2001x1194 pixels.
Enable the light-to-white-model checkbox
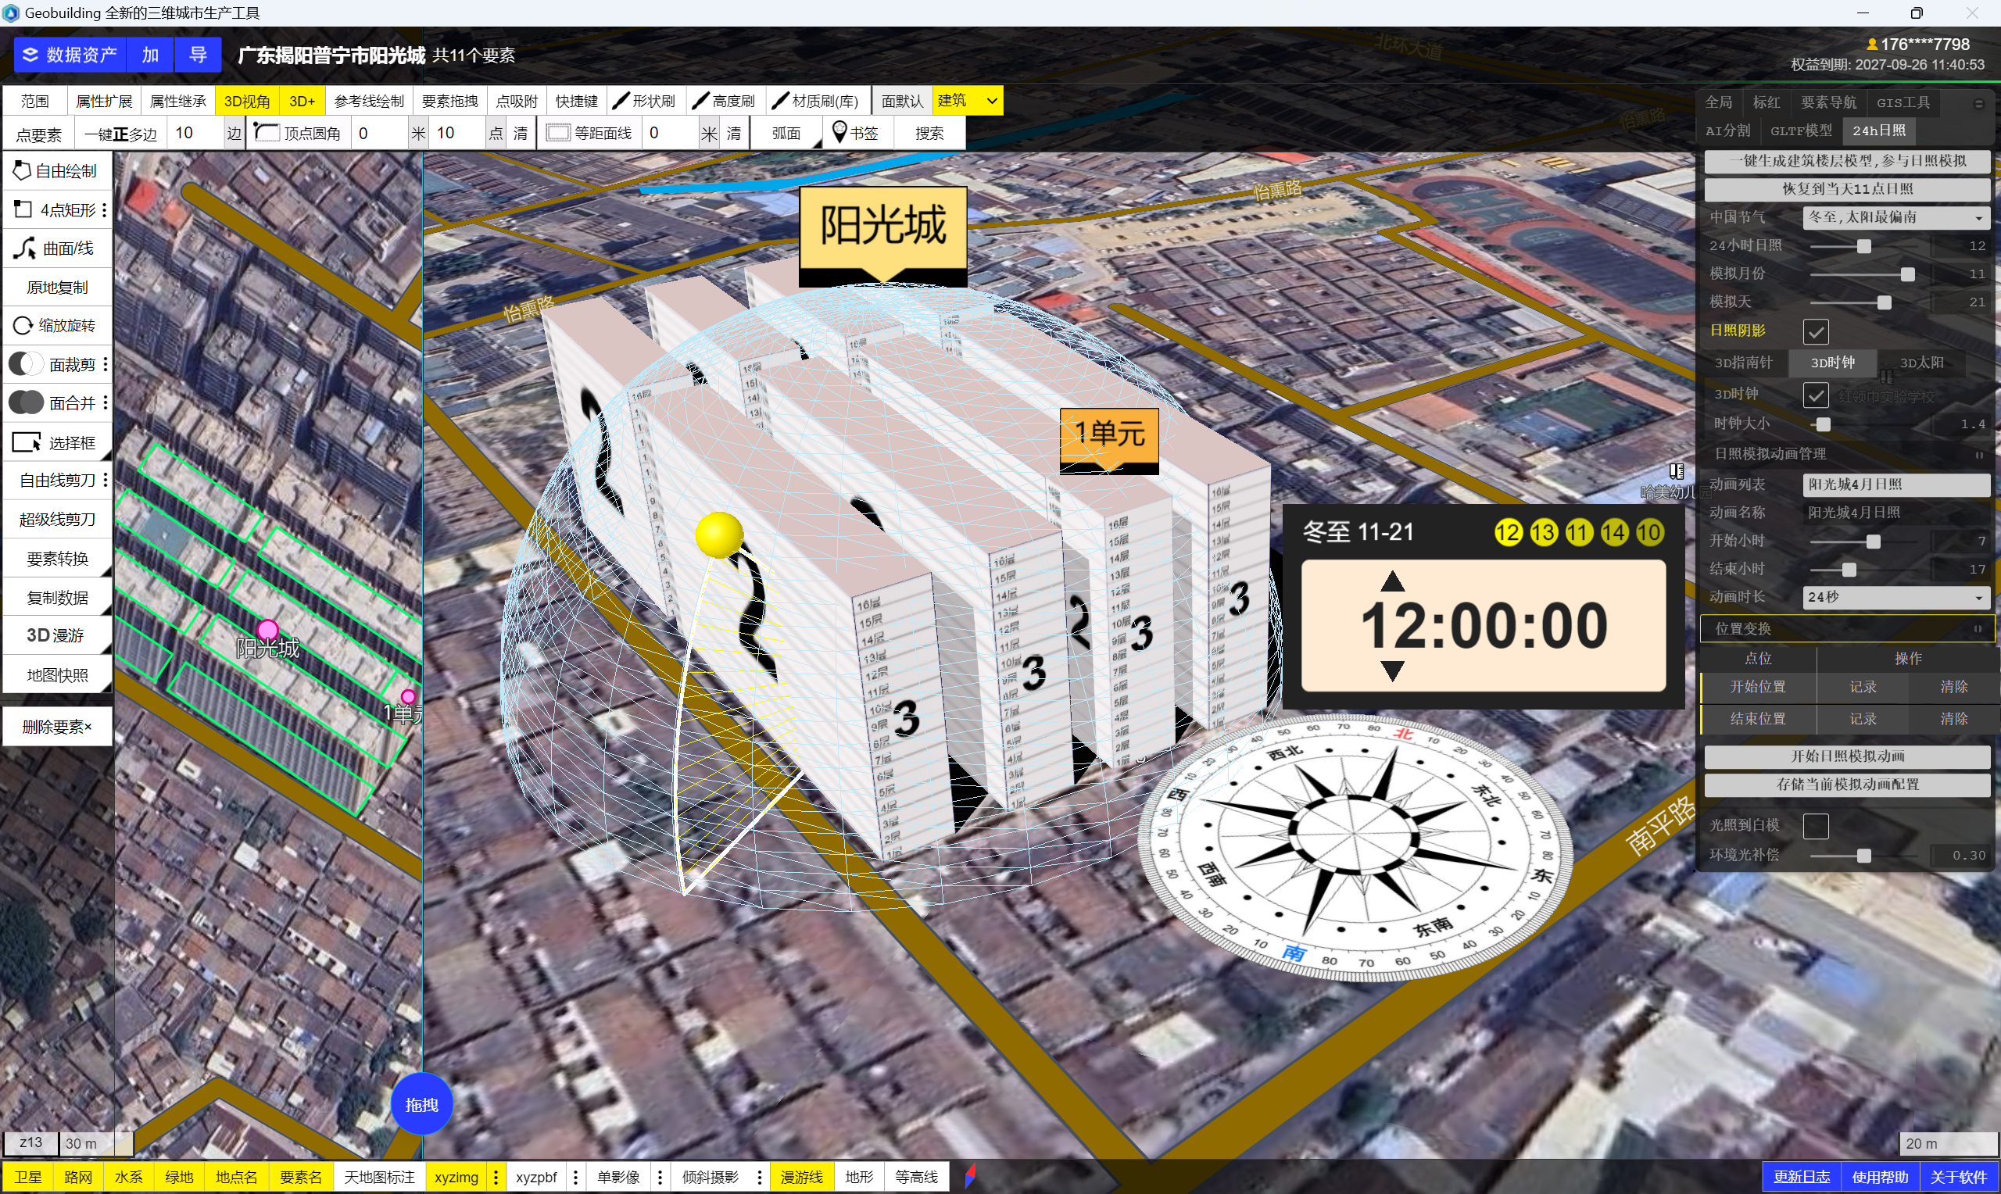[1815, 825]
